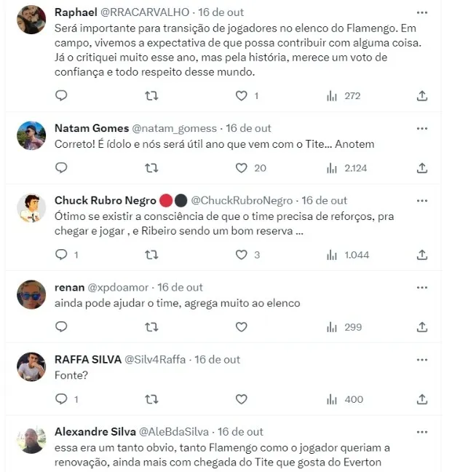Share renan's tweet
Viewport: 452px width, 472px height.
(x=422, y=327)
